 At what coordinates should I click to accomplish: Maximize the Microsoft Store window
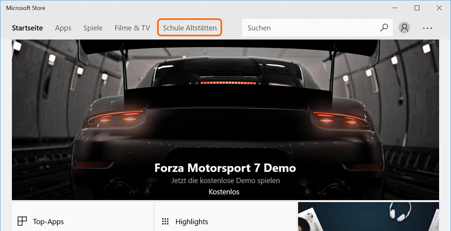(417, 8)
